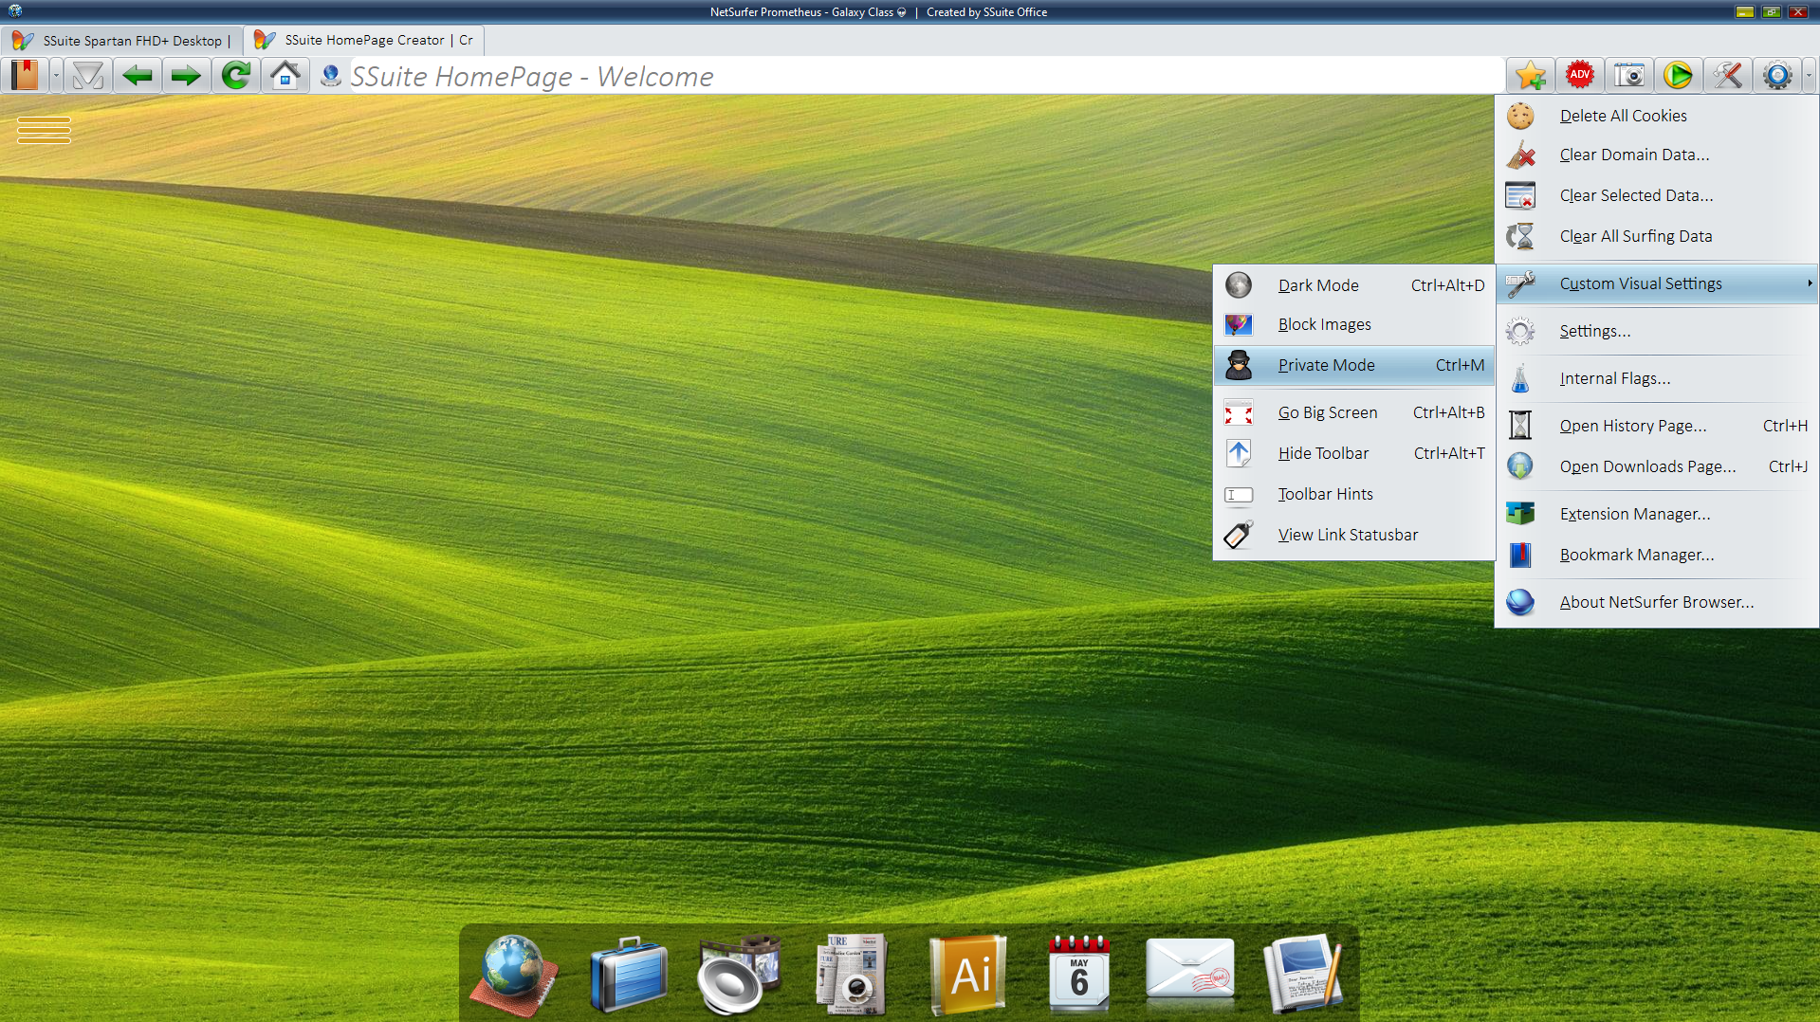Click the green back arrow button
This screenshot has height=1022, width=1820.
[x=138, y=76]
